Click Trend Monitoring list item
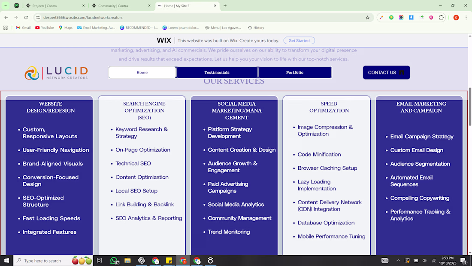Viewport: 472px width, 266px height. click(229, 232)
